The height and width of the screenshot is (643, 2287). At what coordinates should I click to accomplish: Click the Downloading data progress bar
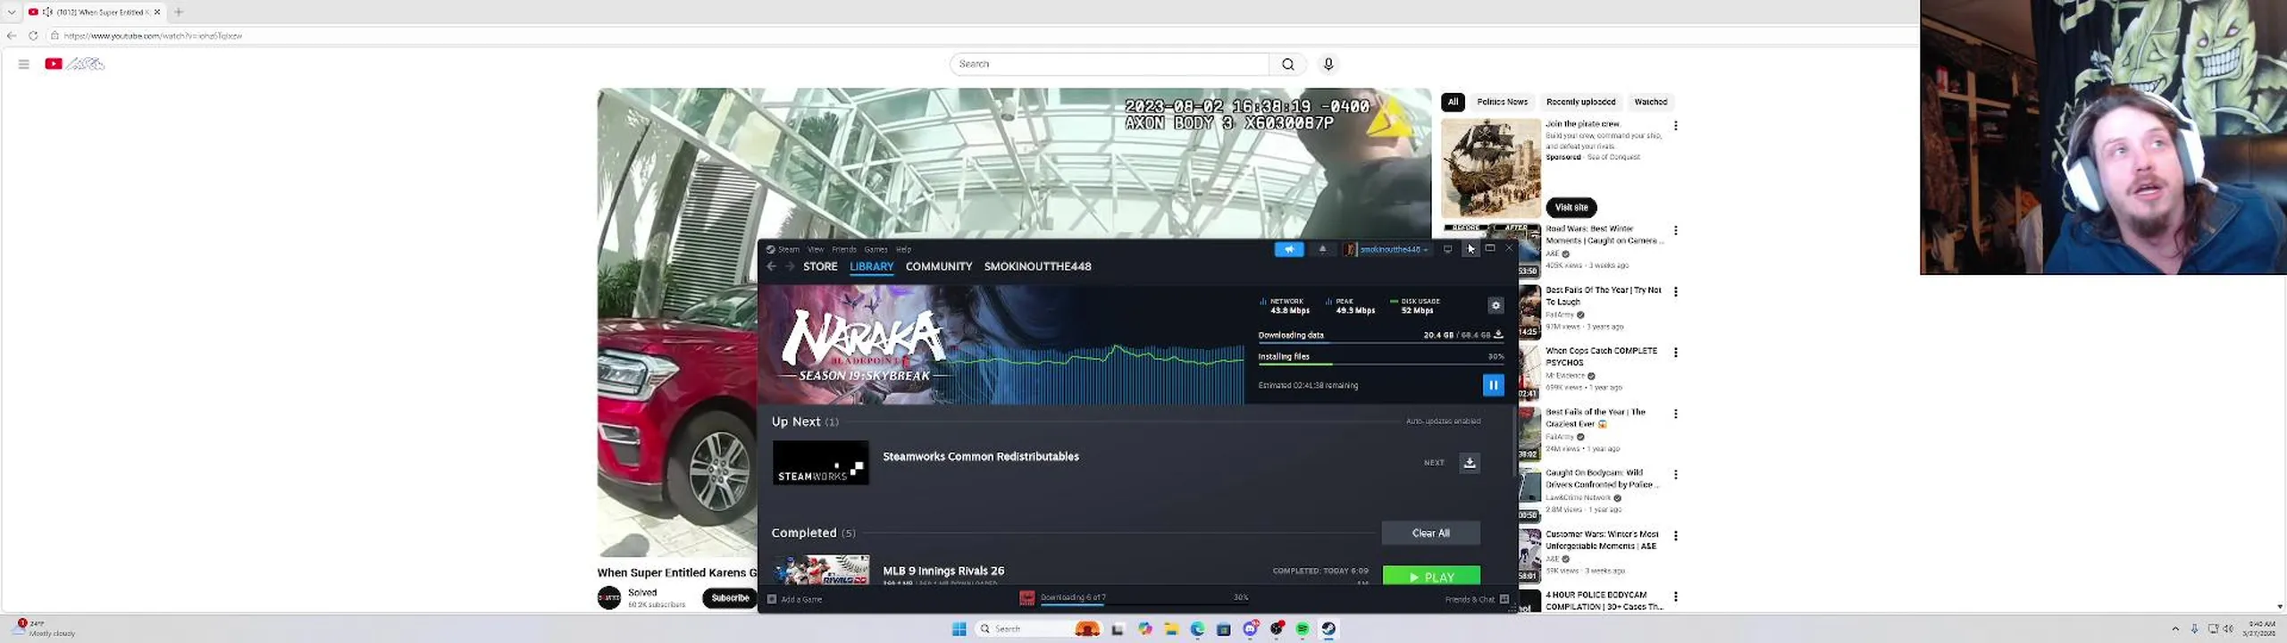[1380, 343]
